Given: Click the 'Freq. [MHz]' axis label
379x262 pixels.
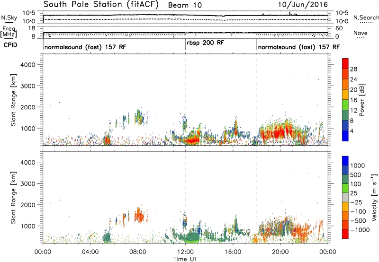Looking at the screenshot, I should pyautogui.click(x=9, y=32).
